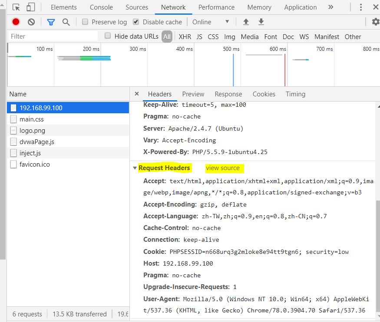Filter requests by Font
Viewport: 380px width, 322px height.
pos(271,37)
